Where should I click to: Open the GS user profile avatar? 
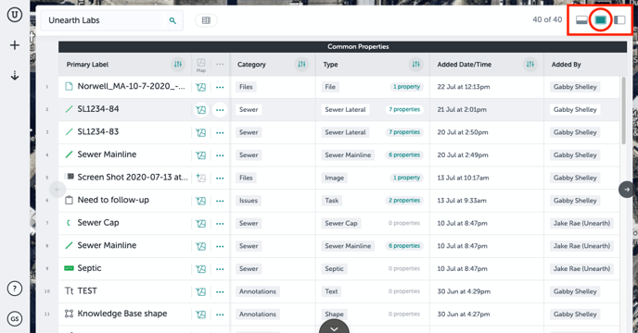point(15,319)
